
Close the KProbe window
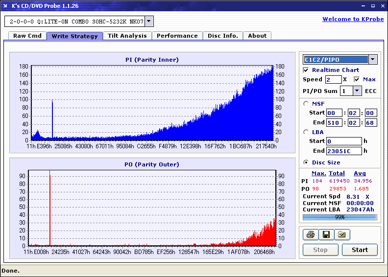click(383, 6)
